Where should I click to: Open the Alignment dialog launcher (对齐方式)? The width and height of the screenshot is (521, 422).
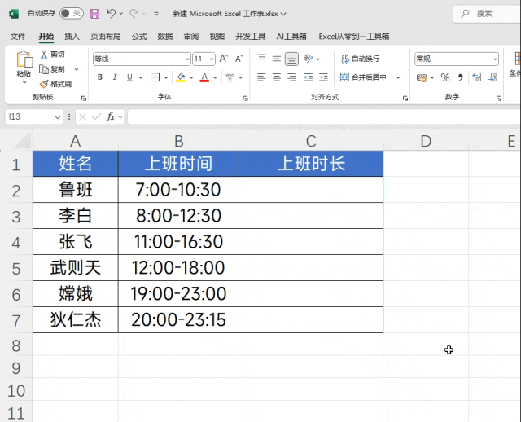click(405, 98)
